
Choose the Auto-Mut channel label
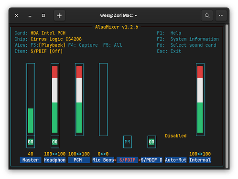click(176, 160)
